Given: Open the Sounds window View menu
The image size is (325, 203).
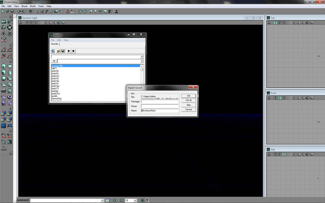Looking at the screenshot, I should pyautogui.click(x=66, y=40).
